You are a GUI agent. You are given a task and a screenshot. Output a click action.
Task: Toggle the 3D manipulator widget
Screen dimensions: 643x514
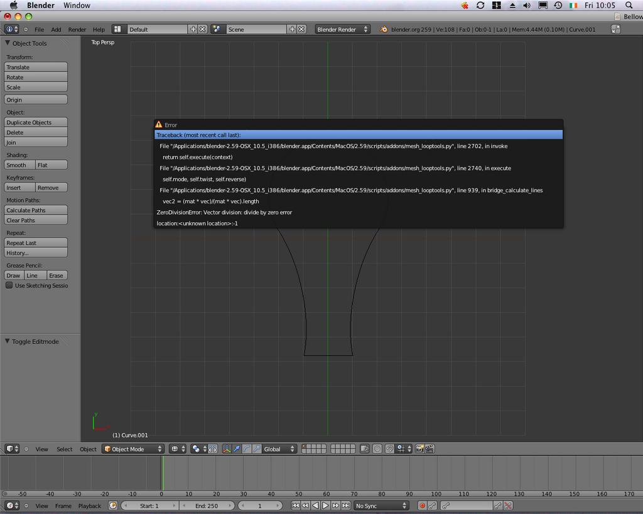pos(226,449)
